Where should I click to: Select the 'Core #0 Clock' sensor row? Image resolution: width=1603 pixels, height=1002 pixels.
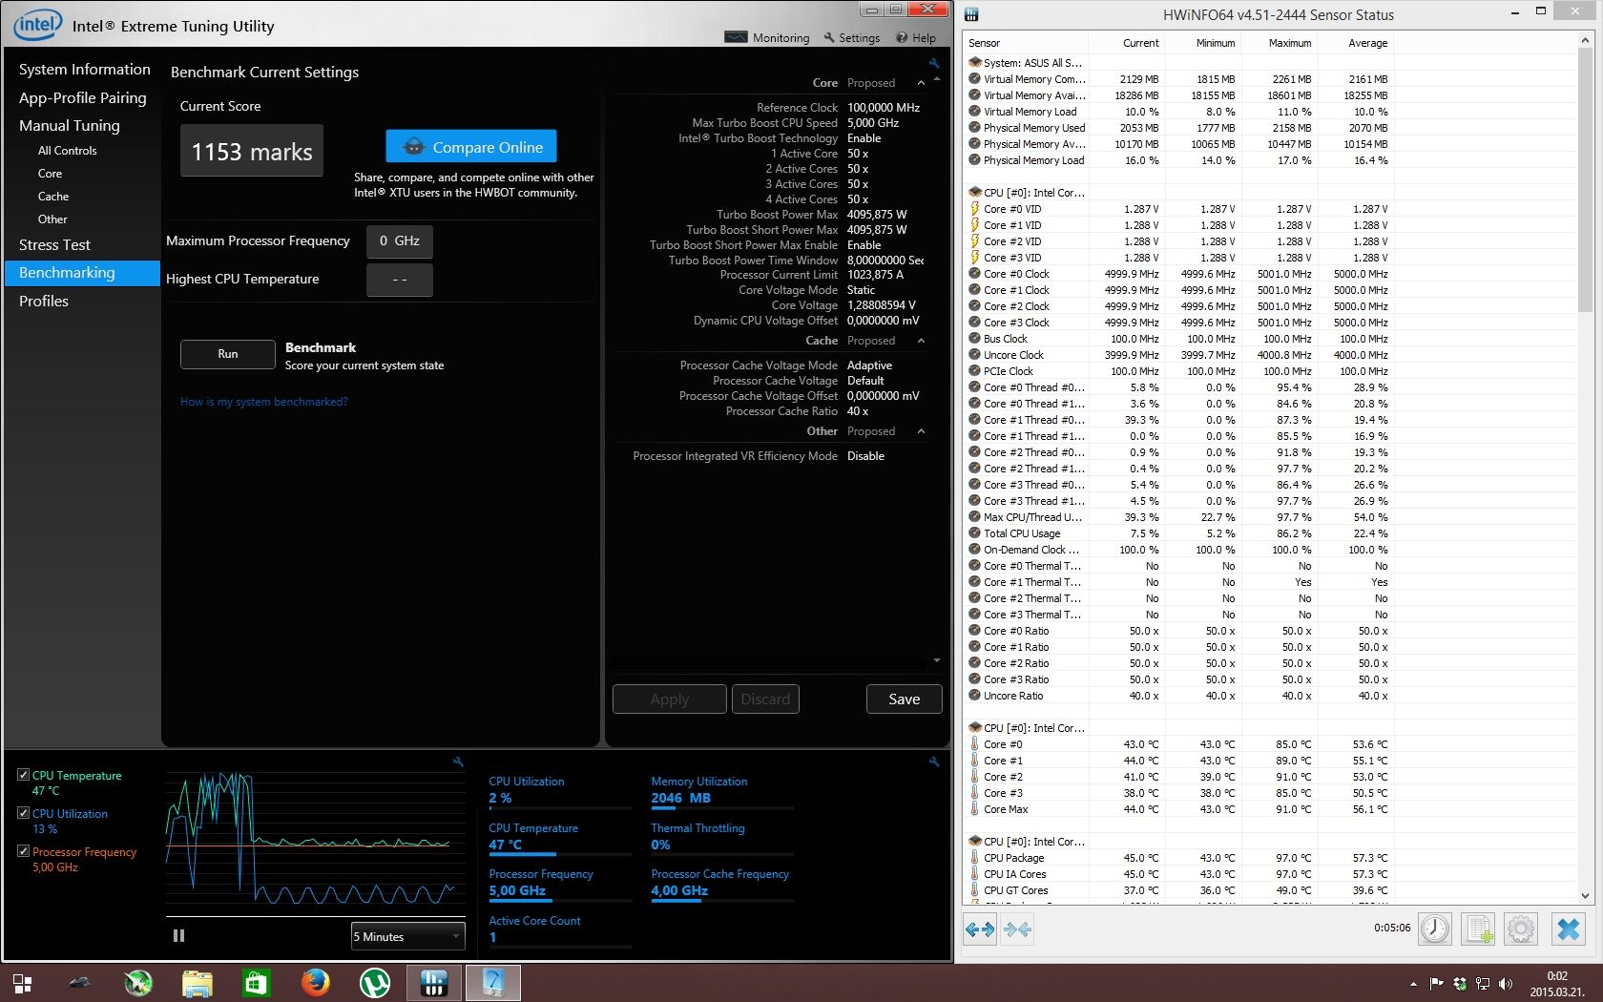point(1177,274)
